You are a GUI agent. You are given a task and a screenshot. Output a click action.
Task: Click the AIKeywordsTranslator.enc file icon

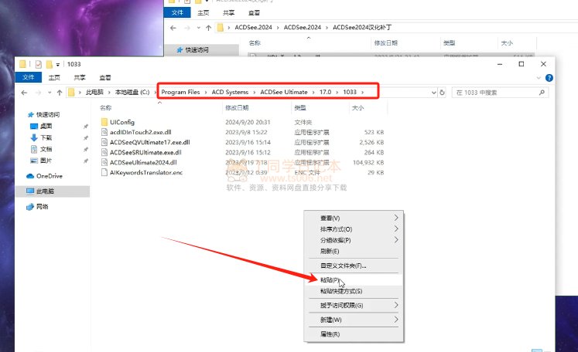tap(104, 172)
